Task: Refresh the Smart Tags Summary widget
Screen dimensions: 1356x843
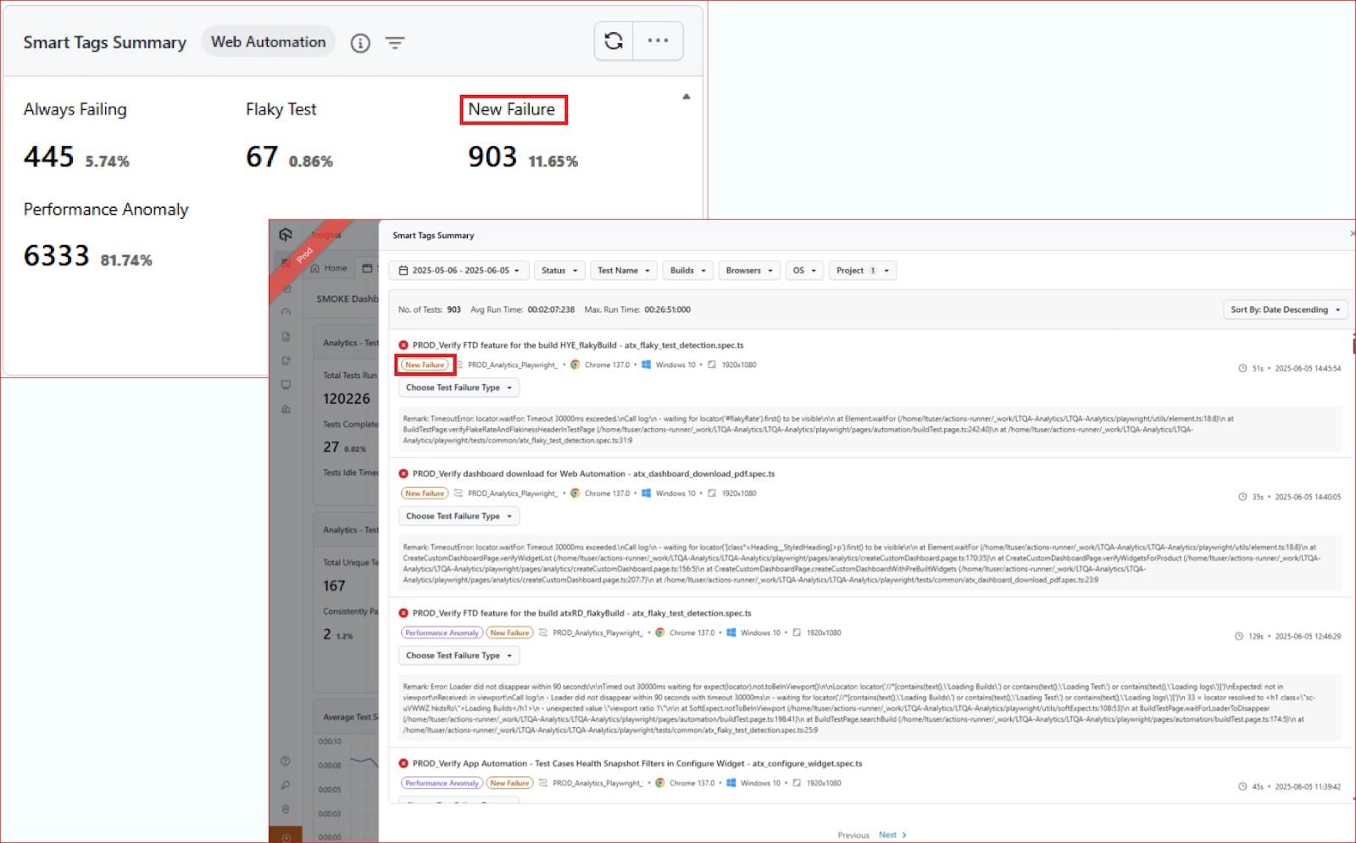Action: click(x=613, y=40)
